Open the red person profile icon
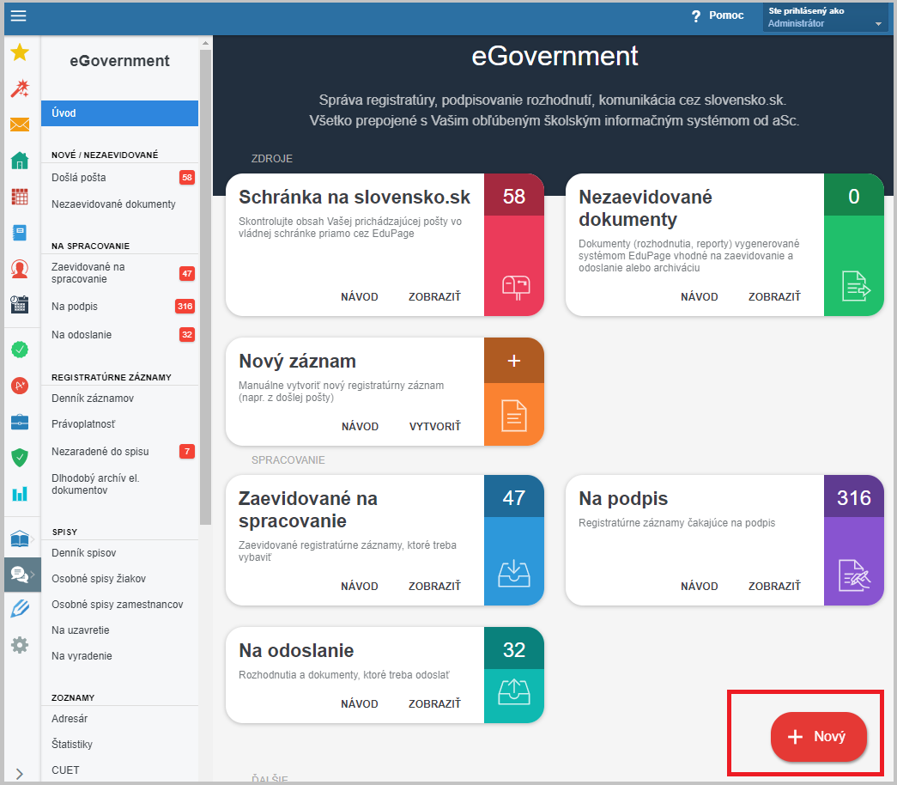Image resolution: width=897 pixels, height=785 pixels. point(20,269)
